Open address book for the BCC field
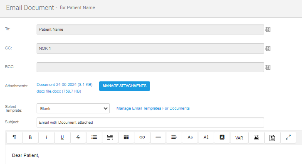The height and width of the screenshot is (164, 302). tap(268, 67)
